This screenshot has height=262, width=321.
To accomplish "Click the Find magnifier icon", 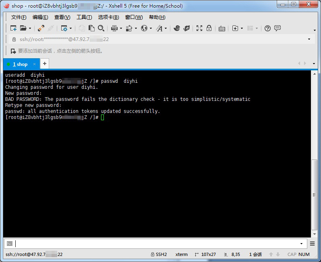I will (x=101, y=28).
